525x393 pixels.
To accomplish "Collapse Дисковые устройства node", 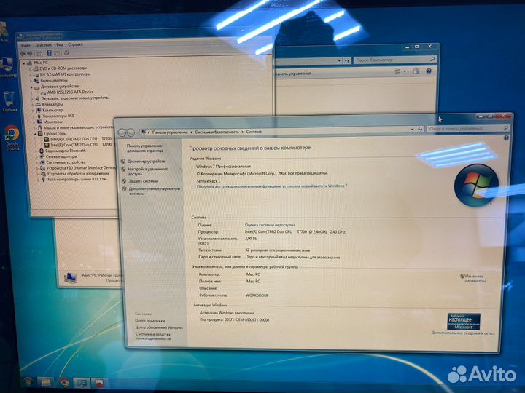I will click(x=32, y=87).
